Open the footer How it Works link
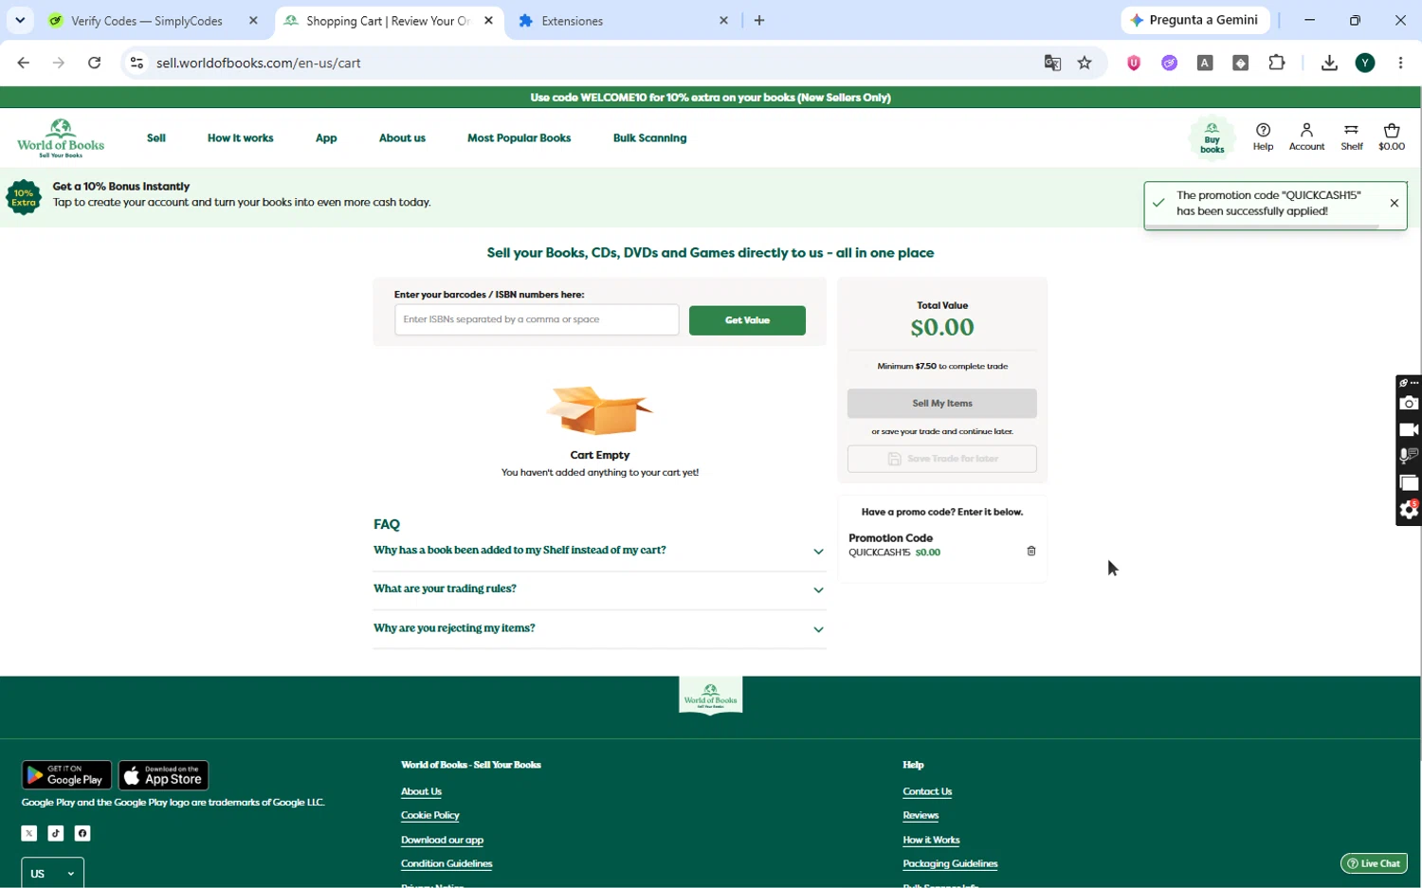This screenshot has height=888, width=1422. point(931,841)
